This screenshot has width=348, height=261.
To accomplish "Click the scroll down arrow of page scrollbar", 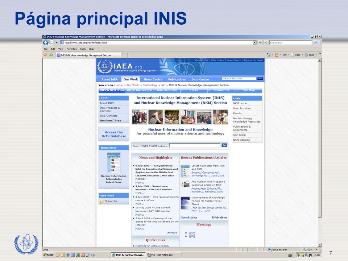I will (x=320, y=245).
